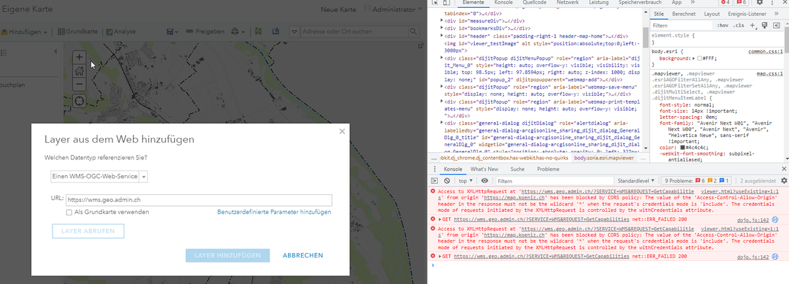
Task: Open the common.css:1 source link
Action: click(x=766, y=51)
